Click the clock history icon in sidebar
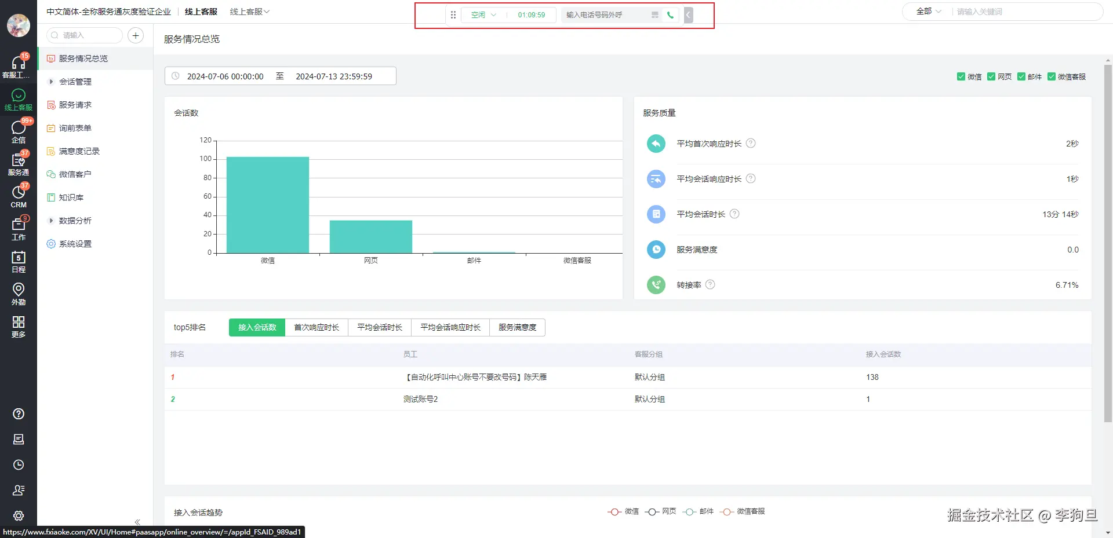 [19, 464]
